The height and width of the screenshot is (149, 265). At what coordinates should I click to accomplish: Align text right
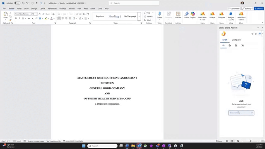[x=66, y=18]
